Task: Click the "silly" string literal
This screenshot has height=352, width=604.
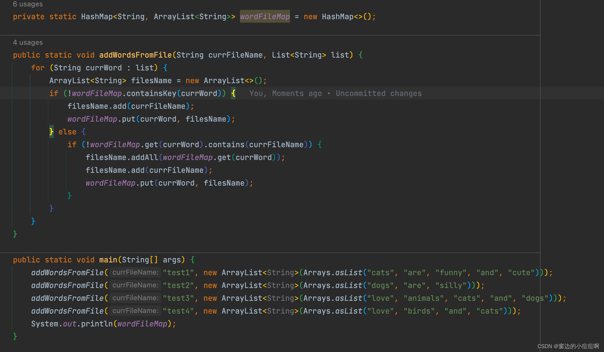Action: tap(451, 285)
